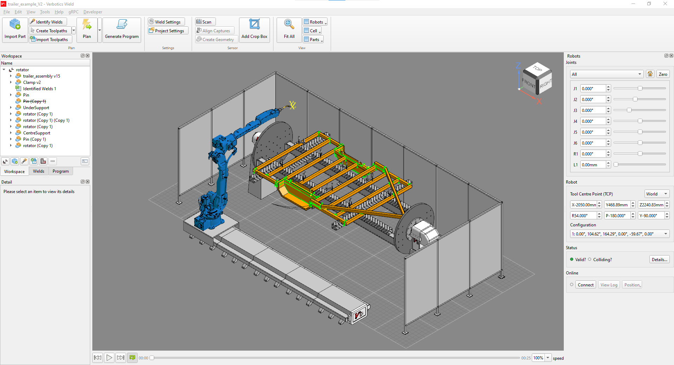
Task: Click the weld torch wand icon below tree
Action: [x=24, y=161]
